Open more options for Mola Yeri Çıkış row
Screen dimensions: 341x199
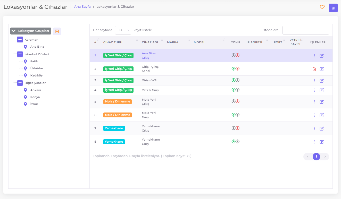314,102
